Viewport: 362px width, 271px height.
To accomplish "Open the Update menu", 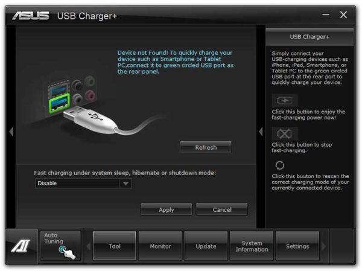I will 206,246.
